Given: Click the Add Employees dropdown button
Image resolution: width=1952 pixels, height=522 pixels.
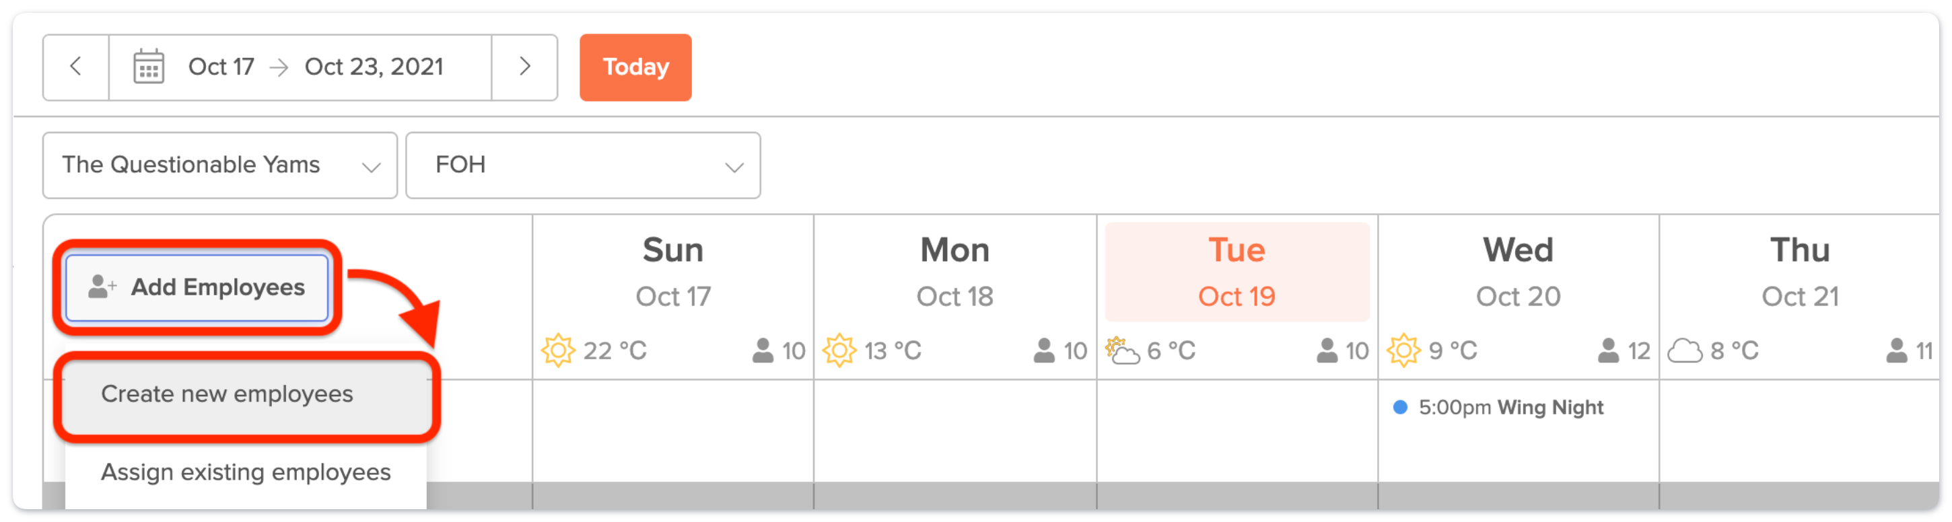Looking at the screenshot, I should click(197, 287).
